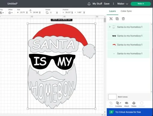The height and width of the screenshot is (116, 153).
Task: Click the Delete layer trash icon
Action: 123,19
